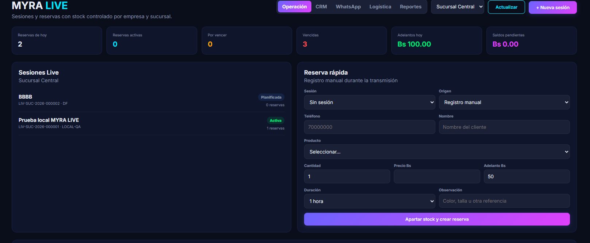Click the Sesiones Live heading
Screen dimensions: 590x243
pyautogui.click(x=39, y=72)
